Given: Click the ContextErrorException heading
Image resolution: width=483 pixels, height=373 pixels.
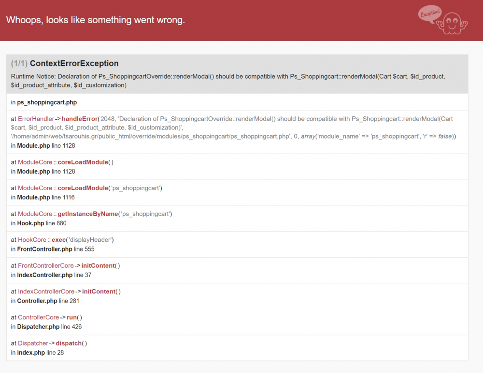Looking at the screenshot, I should (74, 63).
